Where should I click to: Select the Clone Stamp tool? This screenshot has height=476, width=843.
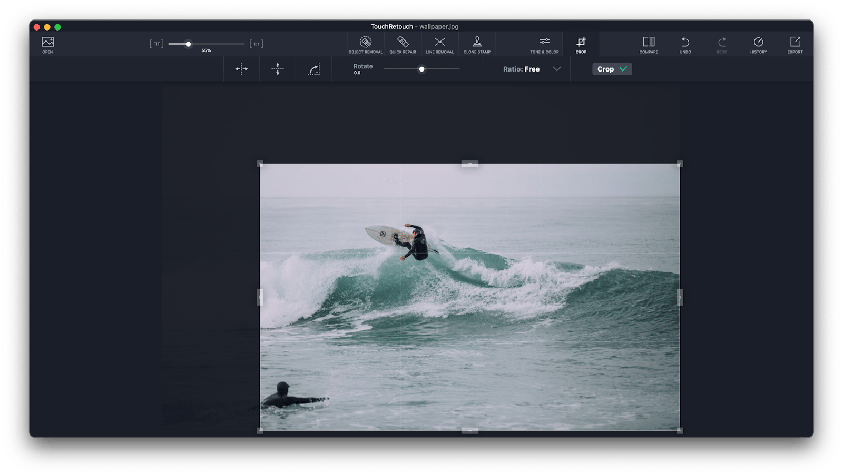point(477,44)
